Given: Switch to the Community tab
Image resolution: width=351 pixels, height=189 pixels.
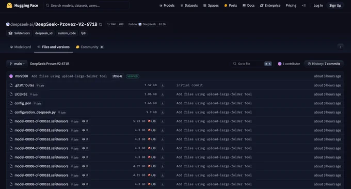Looking at the screenshot, I should click(89, 47).
